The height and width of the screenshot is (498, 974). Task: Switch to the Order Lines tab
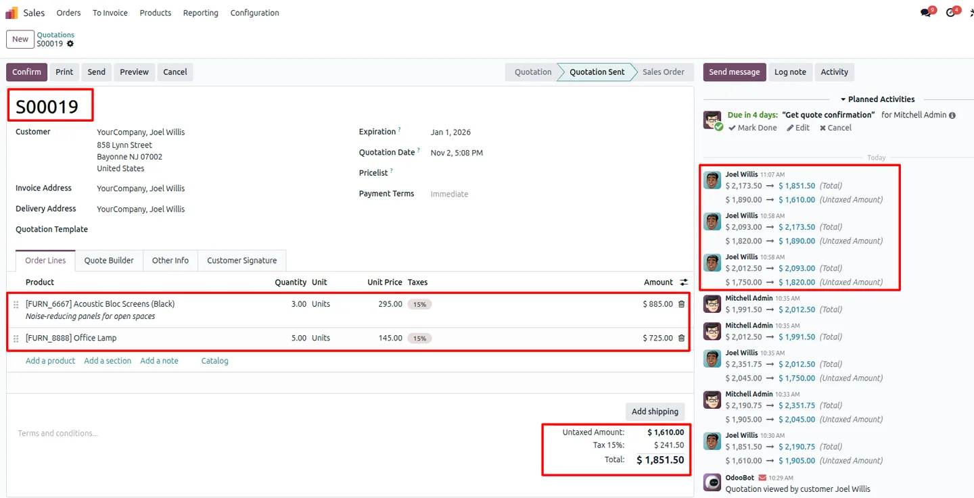[45, 261]
